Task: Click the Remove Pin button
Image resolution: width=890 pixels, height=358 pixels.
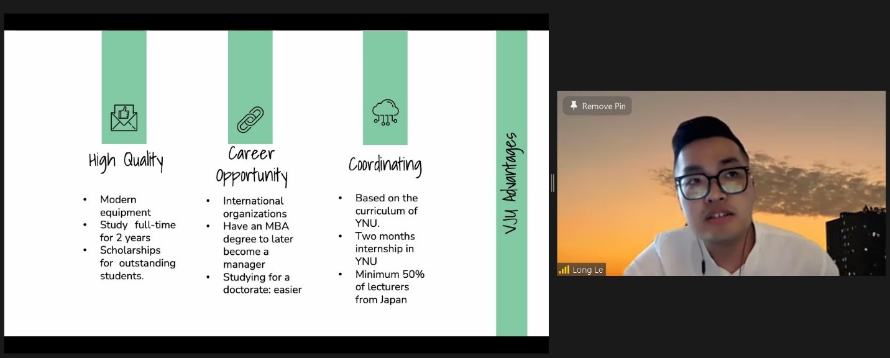Action: click(x=597, y=106)
